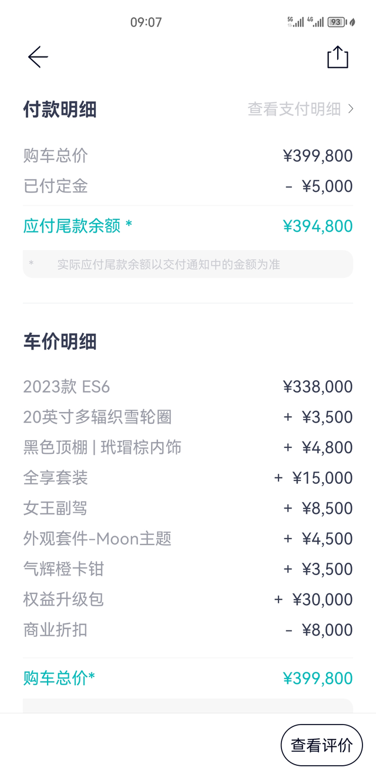Image resolution: width=376 pixels, height=777 pixels.
Task: Tap the share icon
Action: [338, 57]
